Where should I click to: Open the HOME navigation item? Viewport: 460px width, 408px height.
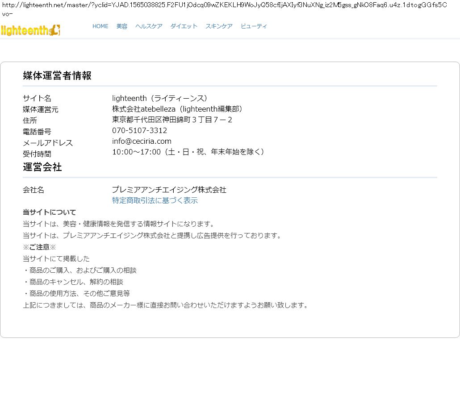tap(100, 26)
